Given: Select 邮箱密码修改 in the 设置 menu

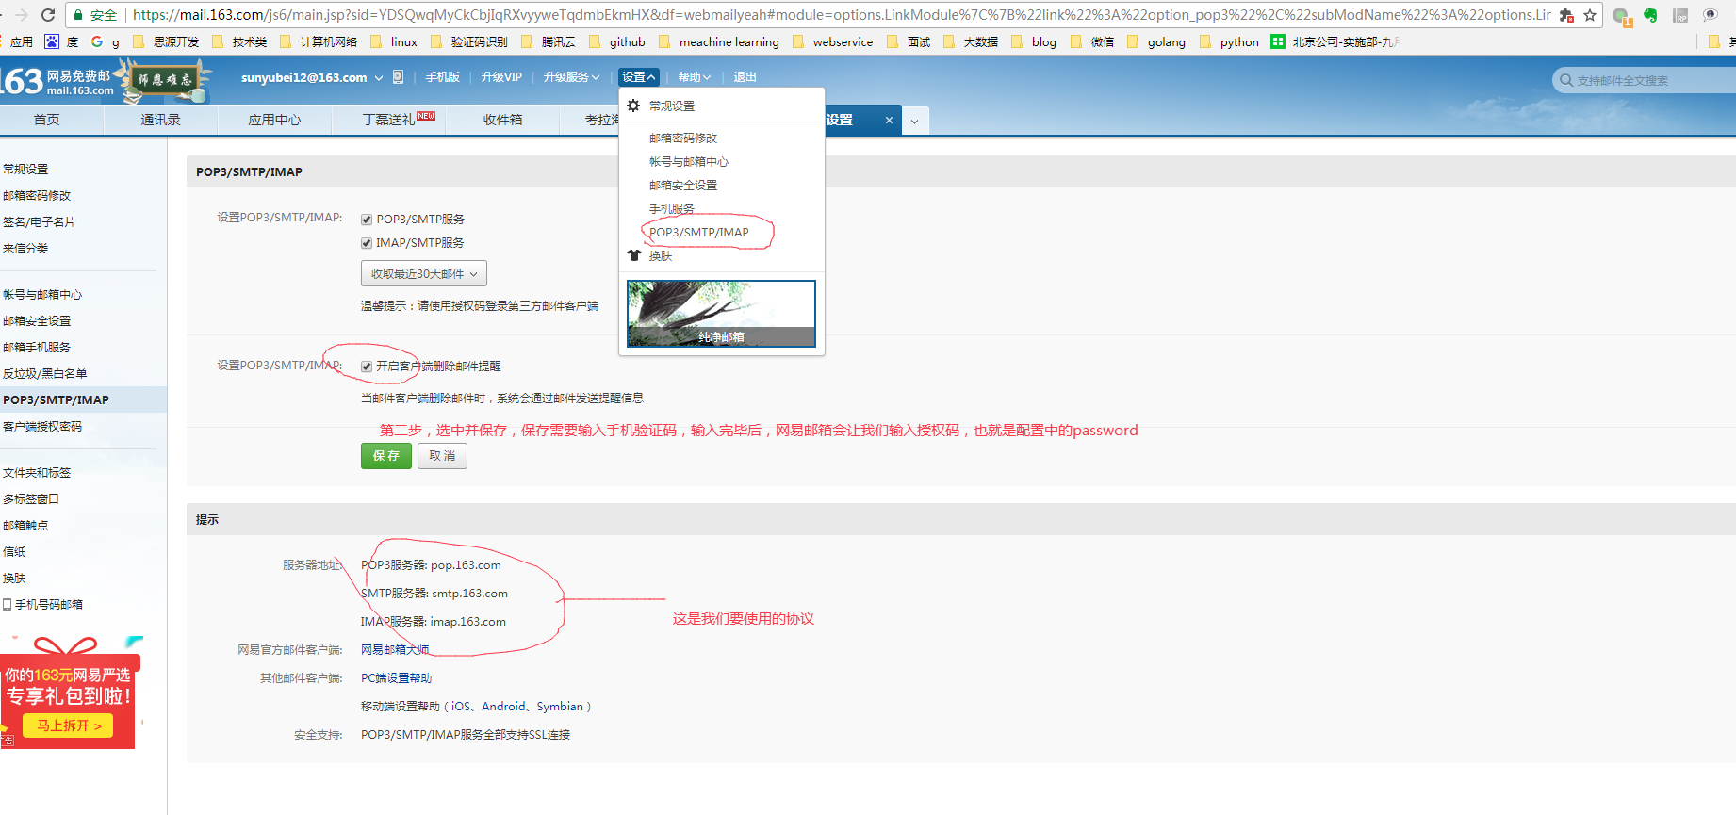Looking at the screenshot, I should pos(683,139).
